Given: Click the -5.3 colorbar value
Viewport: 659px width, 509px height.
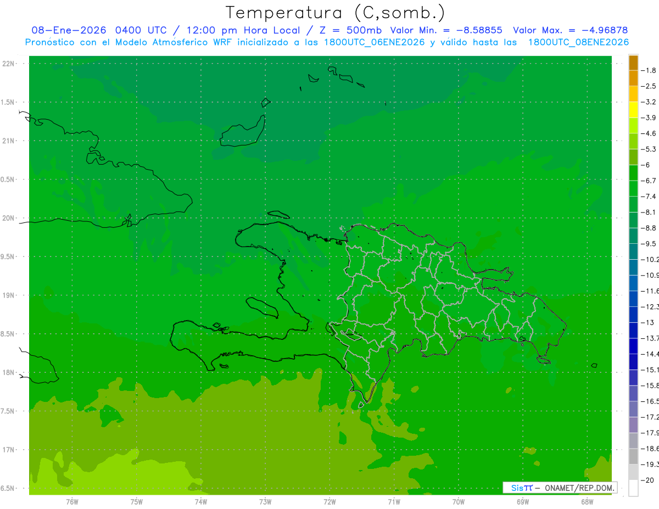Looking at the screenshot, I should [x=649, y=149].
